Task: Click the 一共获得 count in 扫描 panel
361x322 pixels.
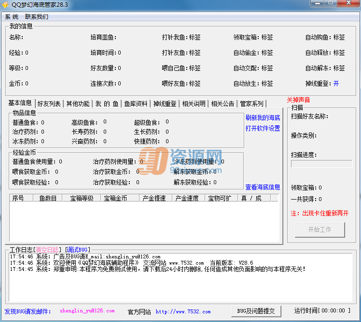Action: pos(320,199)
